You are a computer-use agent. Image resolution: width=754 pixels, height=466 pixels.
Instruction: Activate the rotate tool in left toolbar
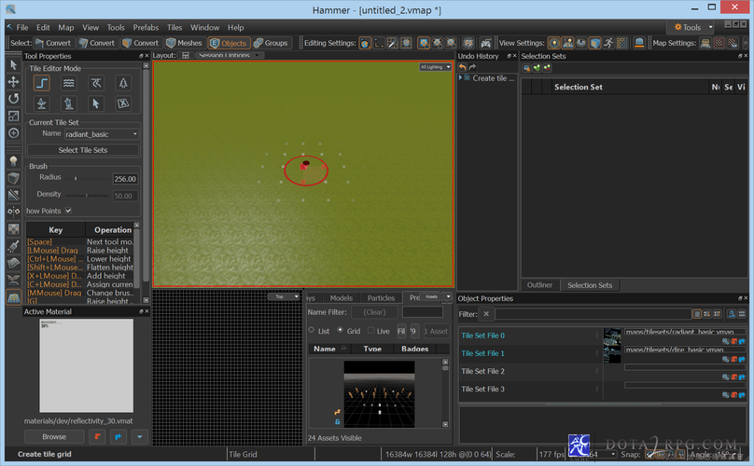pyautogui.click(x=13, y=99)
